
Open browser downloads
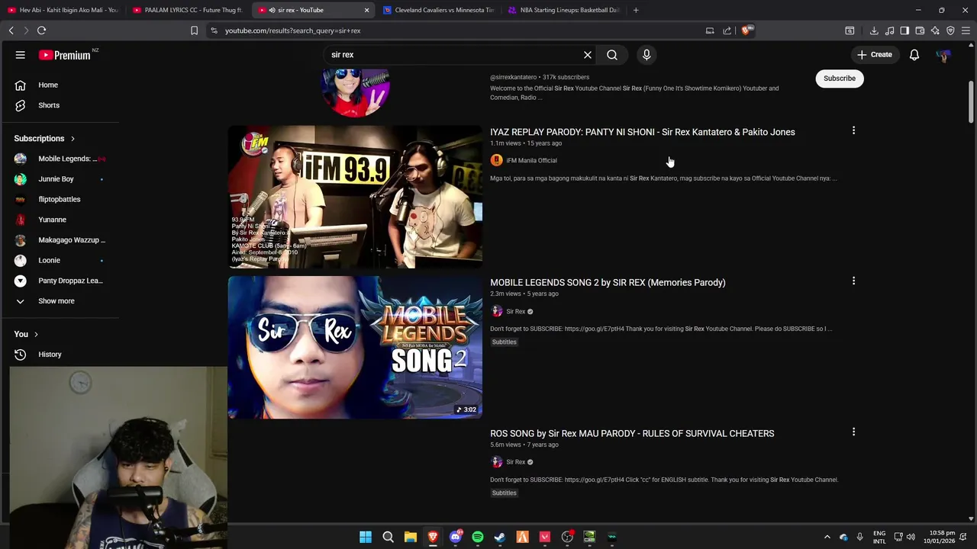874,30
